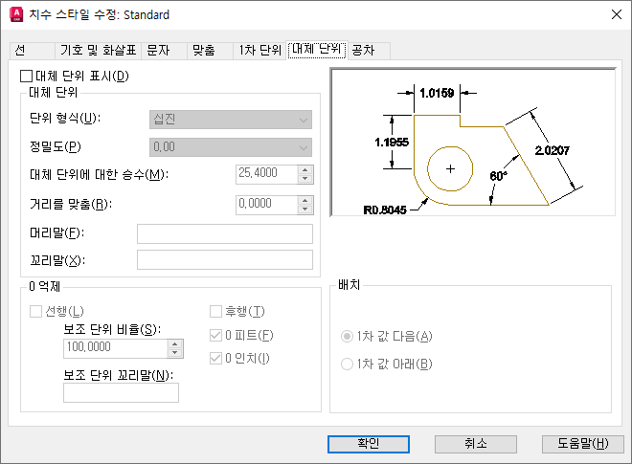Confirm changes with the 확인 button
Screen dimensions: 632x464
(369, 444)
